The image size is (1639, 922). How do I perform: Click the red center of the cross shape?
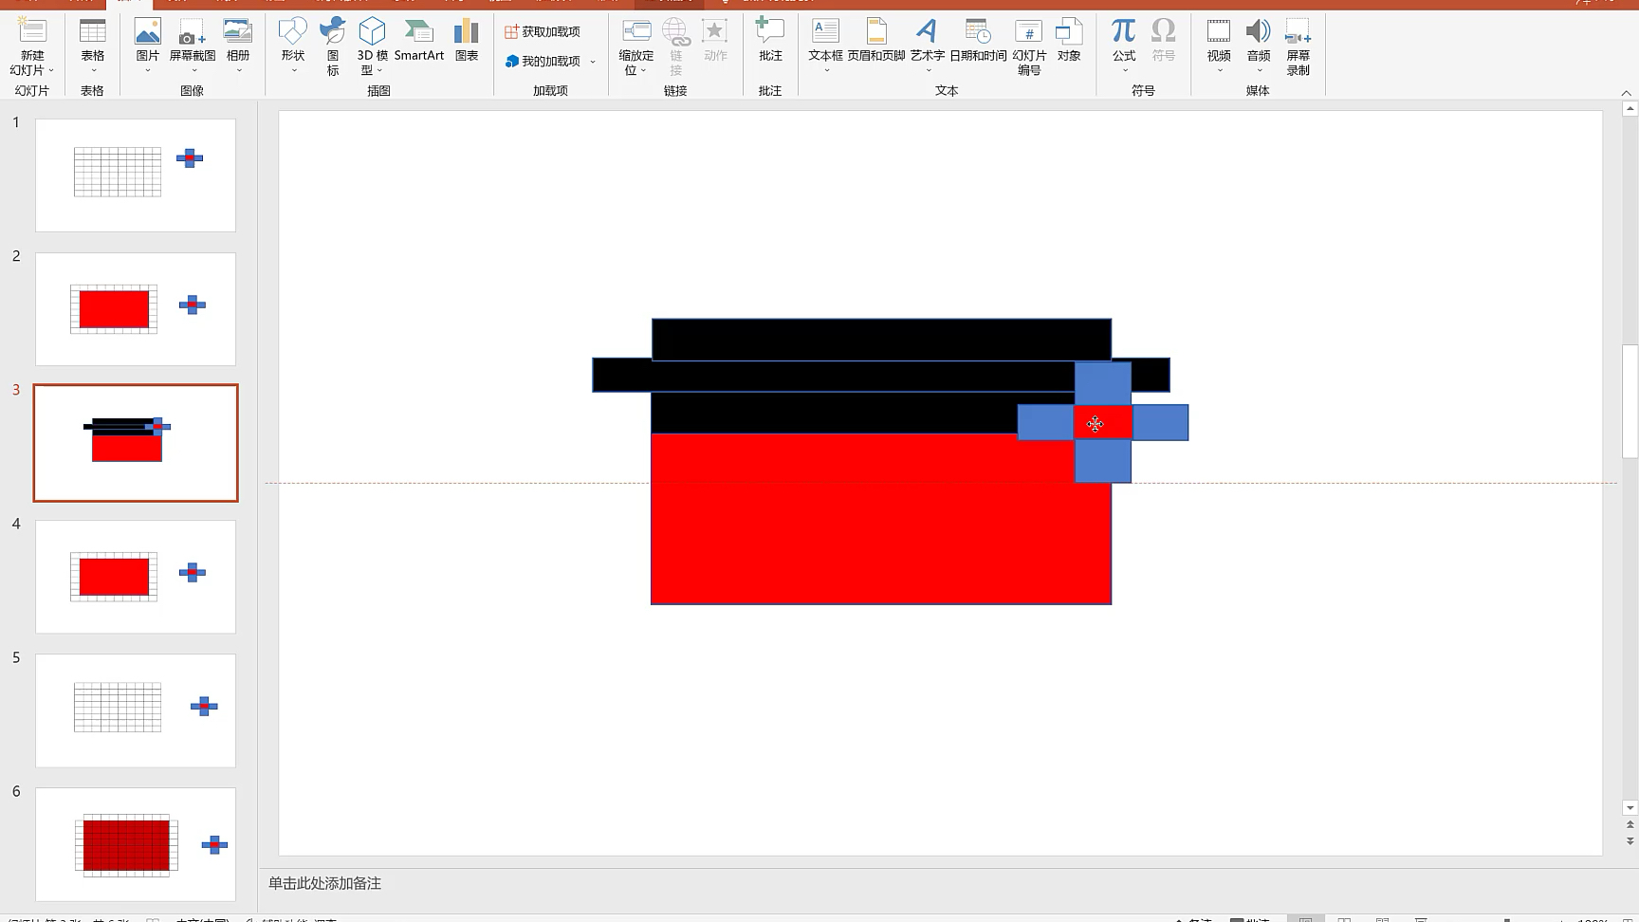(1103, 422)
